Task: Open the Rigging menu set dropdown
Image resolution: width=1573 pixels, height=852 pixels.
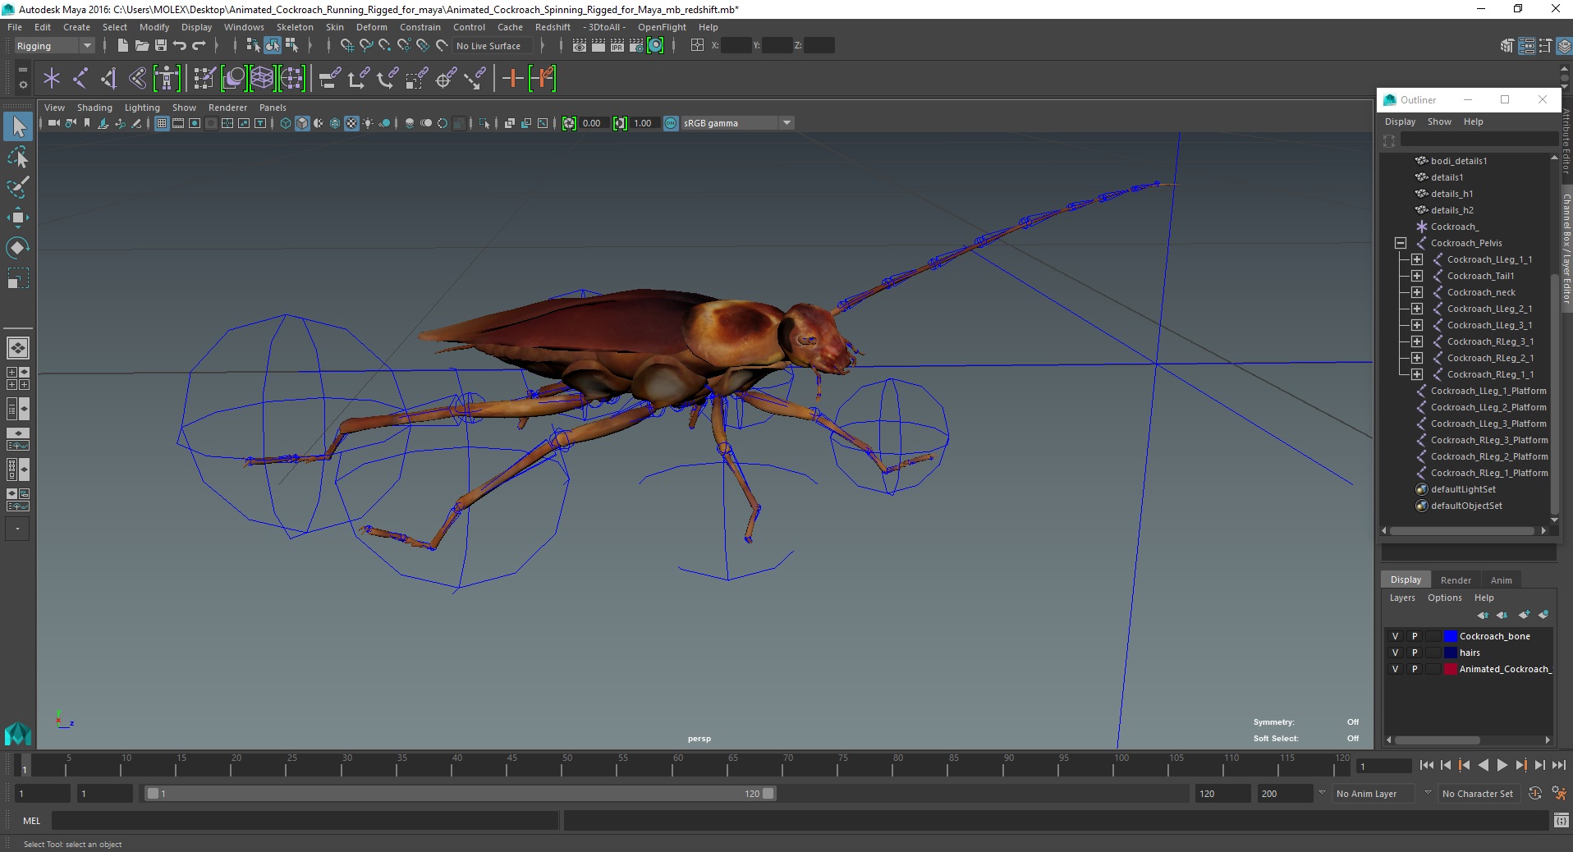Action: (54, 46)
